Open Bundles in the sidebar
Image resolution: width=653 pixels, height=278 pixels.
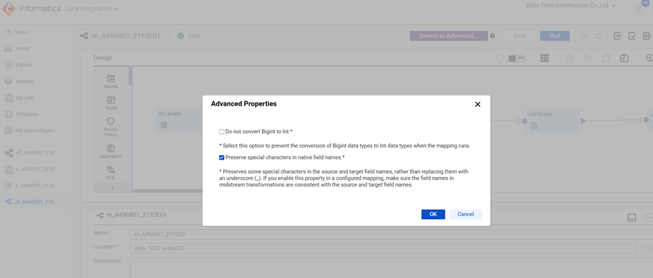pos(19,81)
